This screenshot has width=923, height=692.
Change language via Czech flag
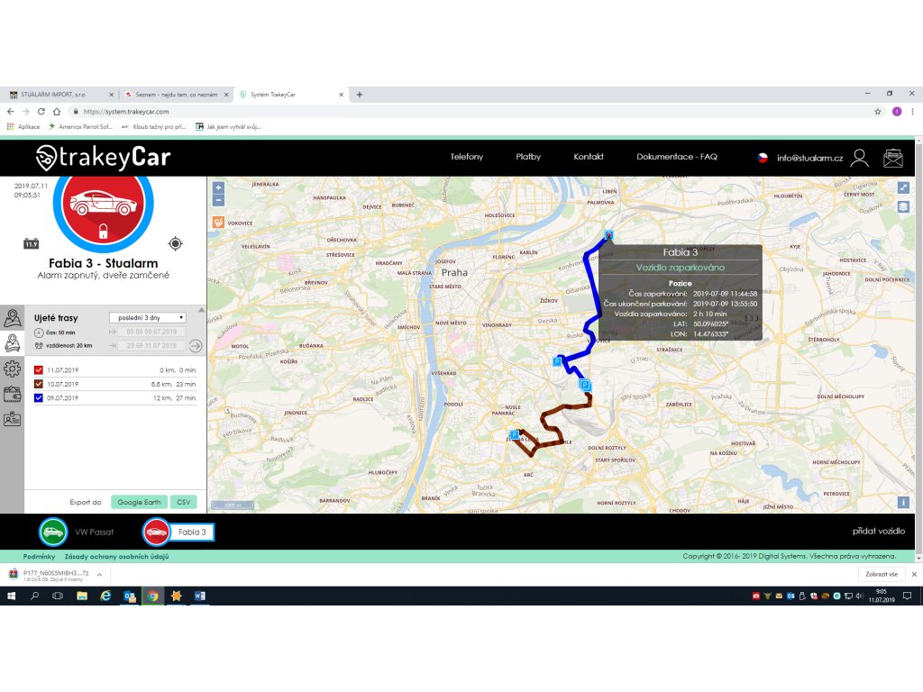tap(763, 158)
